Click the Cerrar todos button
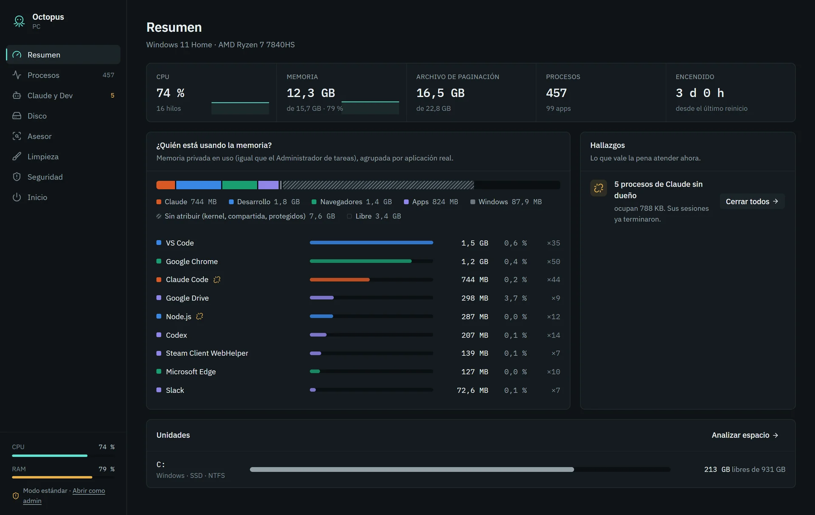815x515 pixels. coord(752,202)
